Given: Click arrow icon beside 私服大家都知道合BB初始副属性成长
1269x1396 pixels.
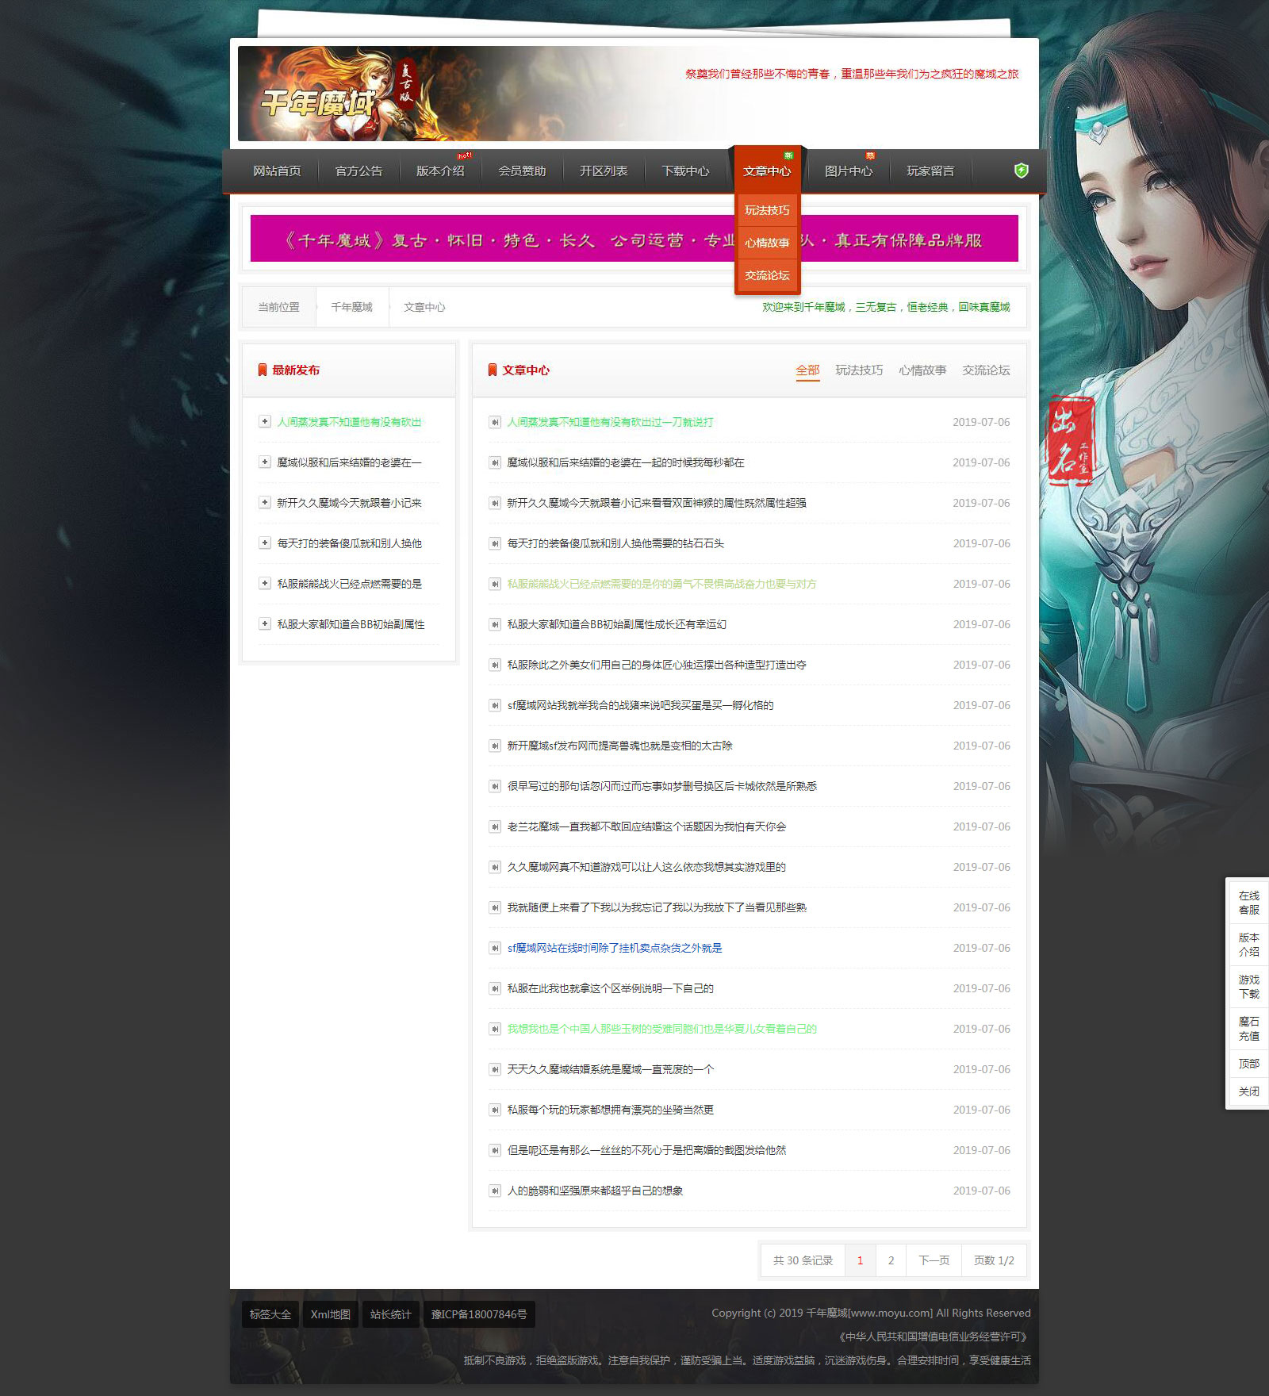Looking at the screenshot, I should click(x=495, y=624).
